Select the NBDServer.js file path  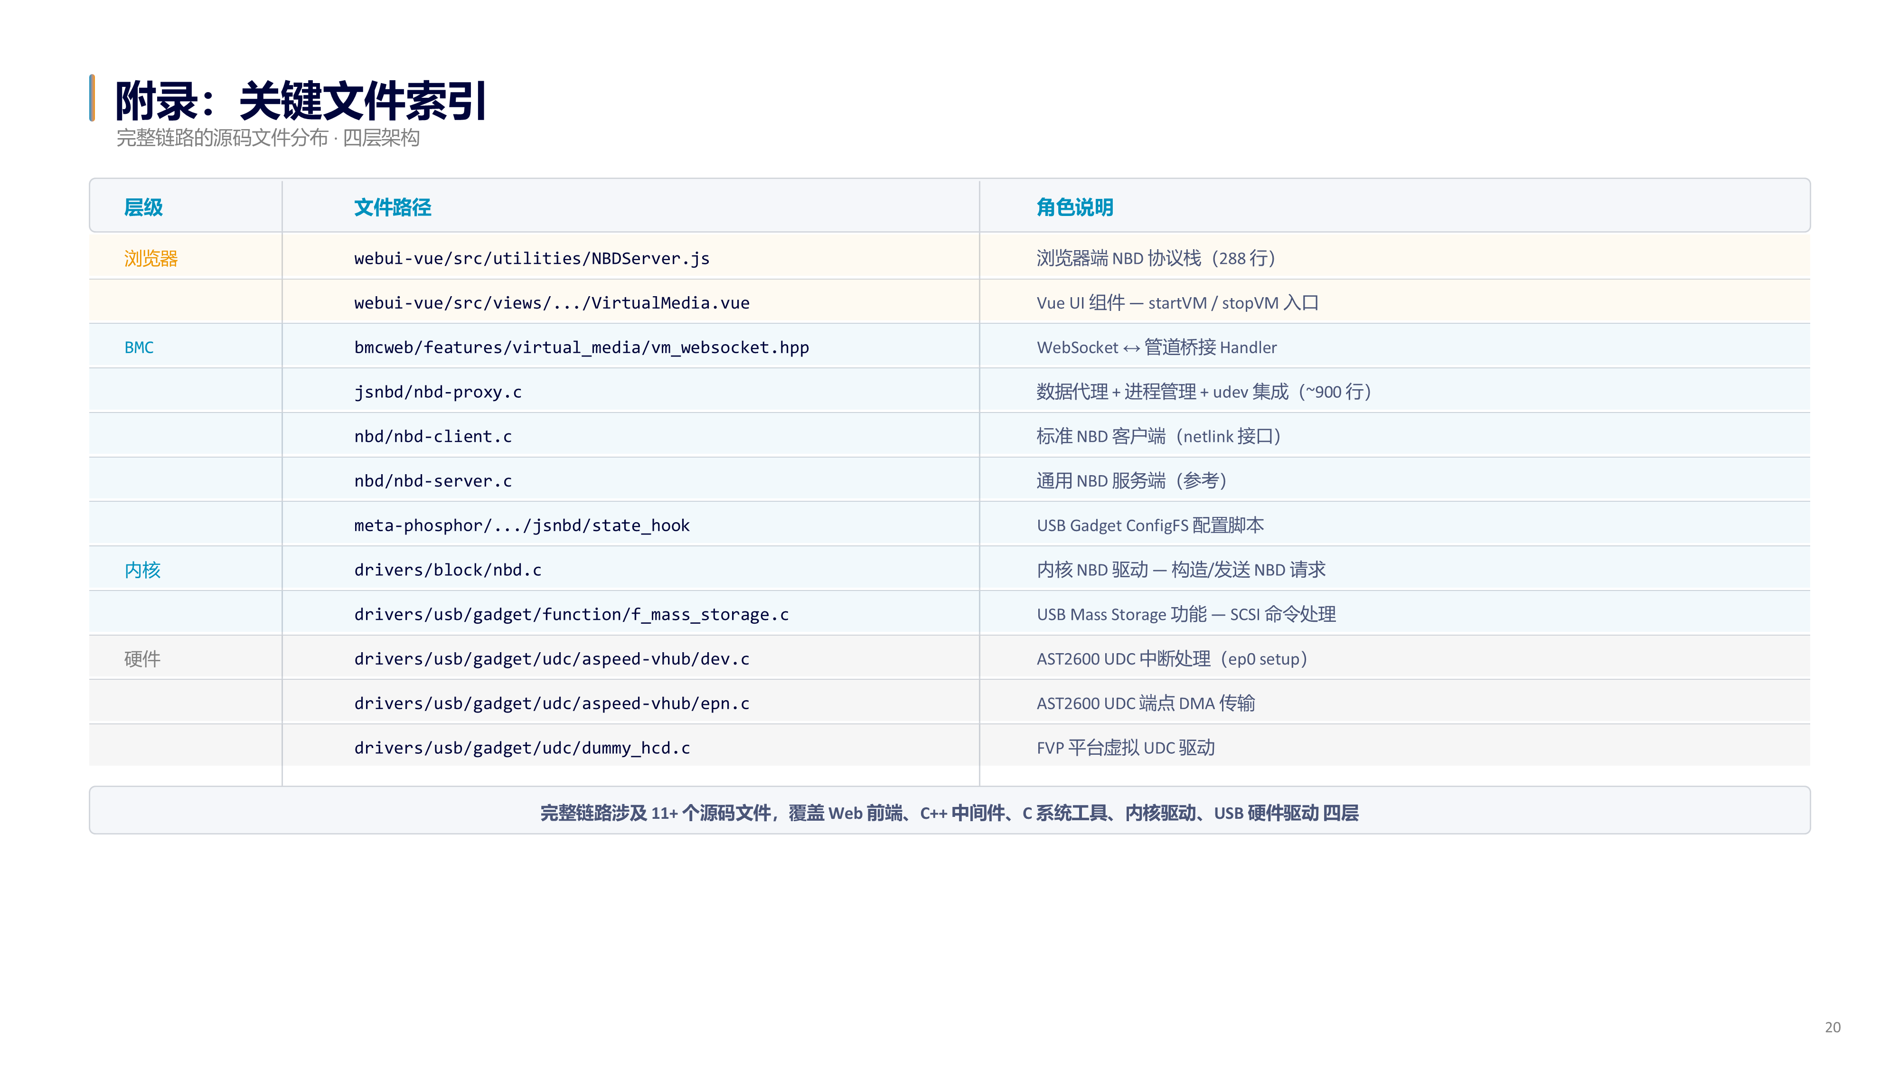point(532,259)
